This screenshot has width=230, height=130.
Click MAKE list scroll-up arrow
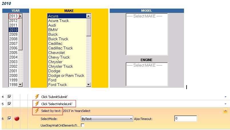(x=89, y=16)
